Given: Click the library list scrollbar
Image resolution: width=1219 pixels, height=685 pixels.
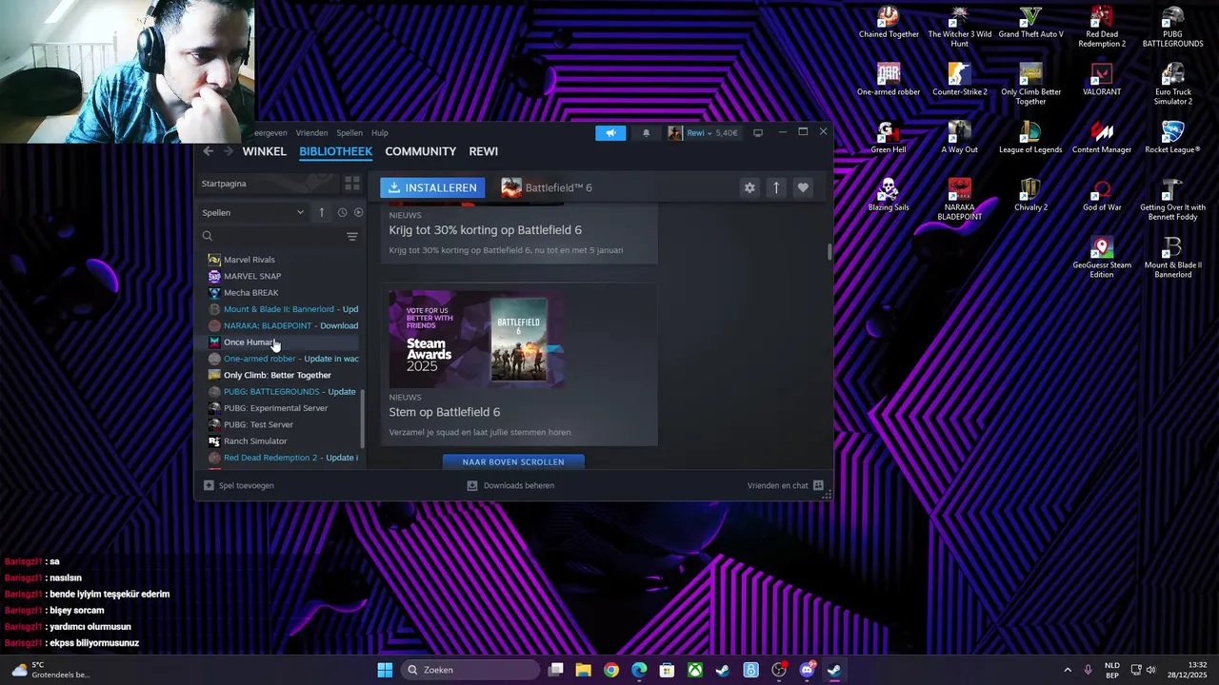Looking at the screenshot, I should (362, 417).
